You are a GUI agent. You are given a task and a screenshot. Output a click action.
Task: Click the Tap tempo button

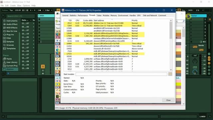coord(11,10)
